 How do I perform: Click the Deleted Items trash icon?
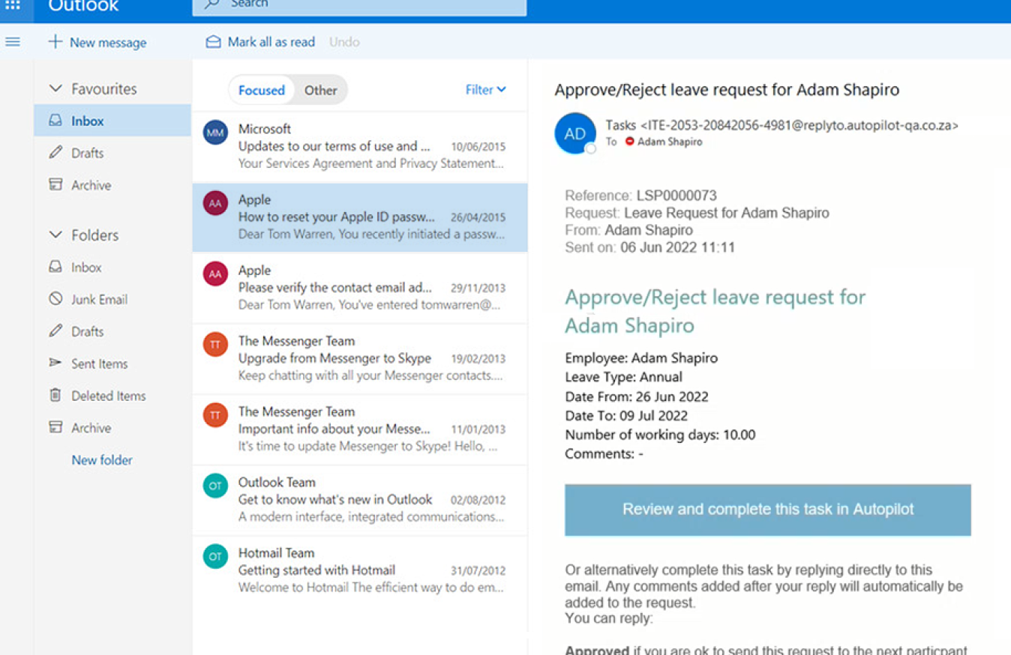pyautogui.click(x=55, y=395)
